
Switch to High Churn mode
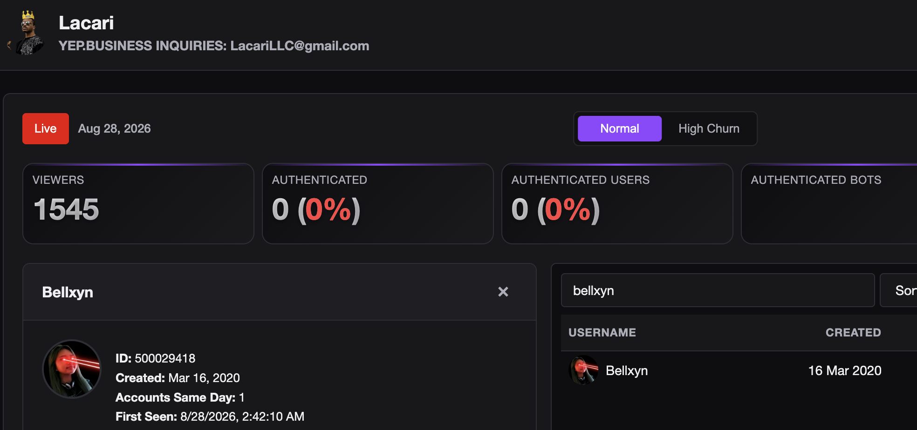click(709, 128)
